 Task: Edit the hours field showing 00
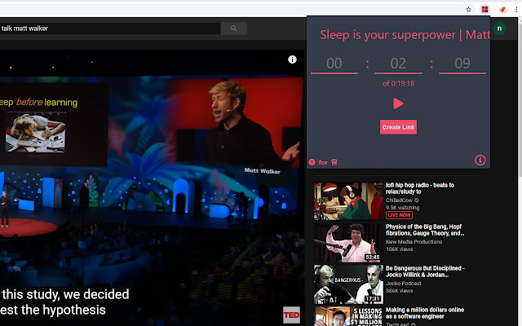pos(334,64)
